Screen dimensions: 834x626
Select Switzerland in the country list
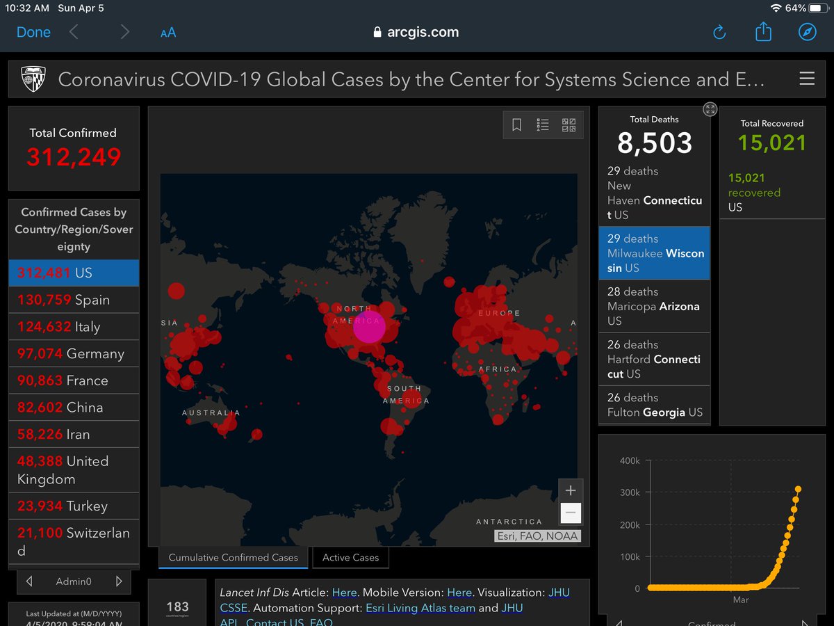coord(74,542)
